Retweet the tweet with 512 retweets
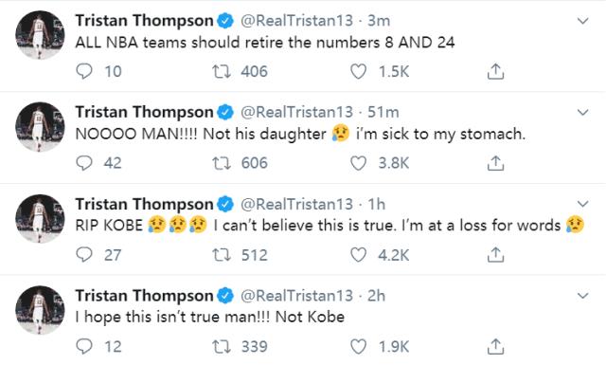The height and width of the screenshot is (365, 606). (222, 255)
